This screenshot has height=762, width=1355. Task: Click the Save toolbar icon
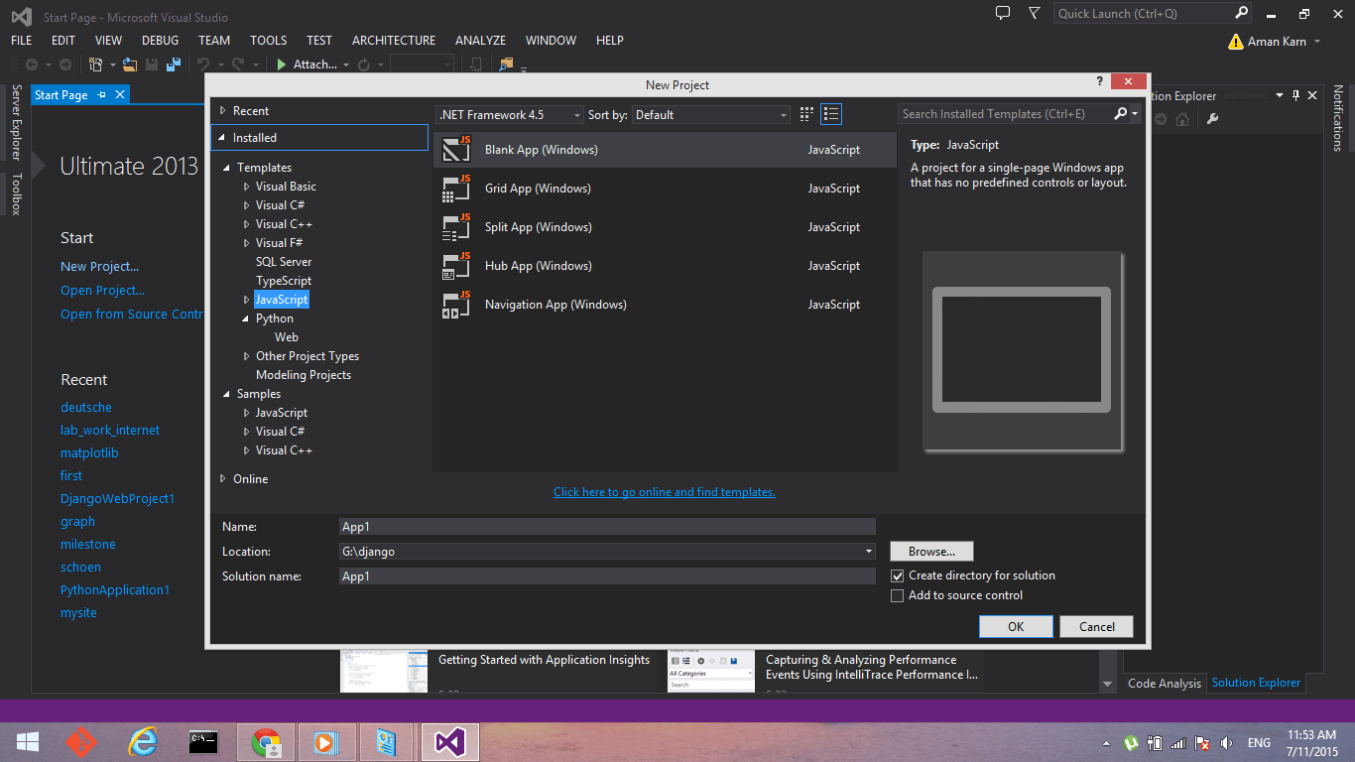(151, 63)
